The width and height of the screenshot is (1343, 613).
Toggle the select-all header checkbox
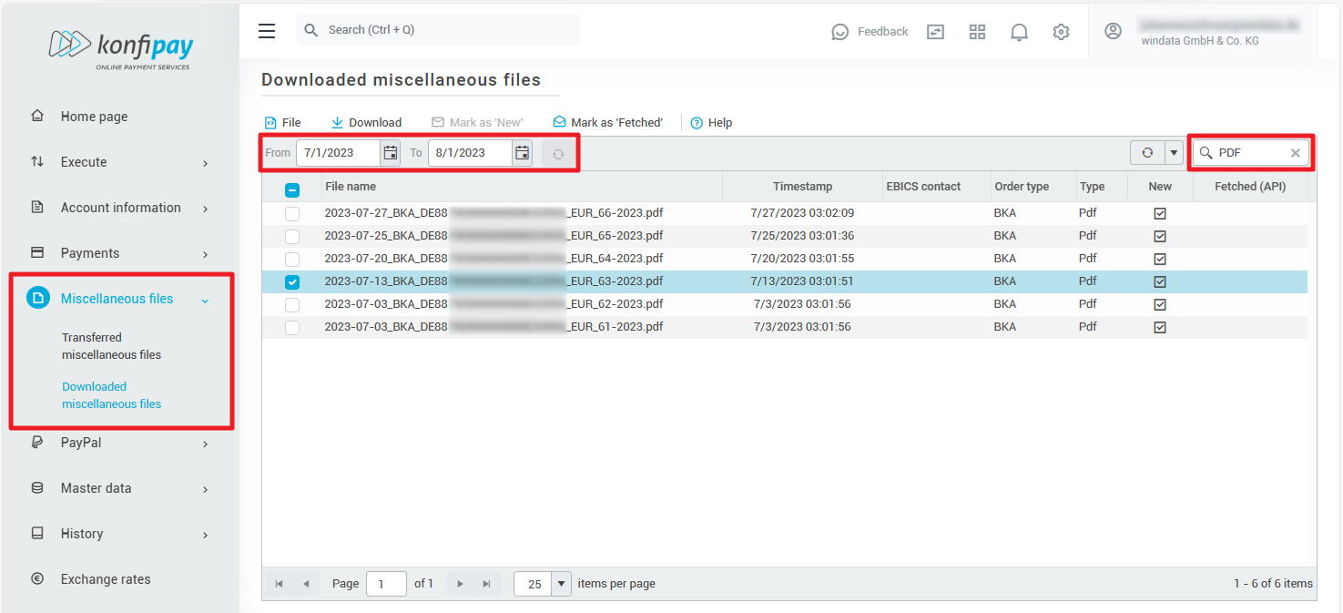click(292, 190)
